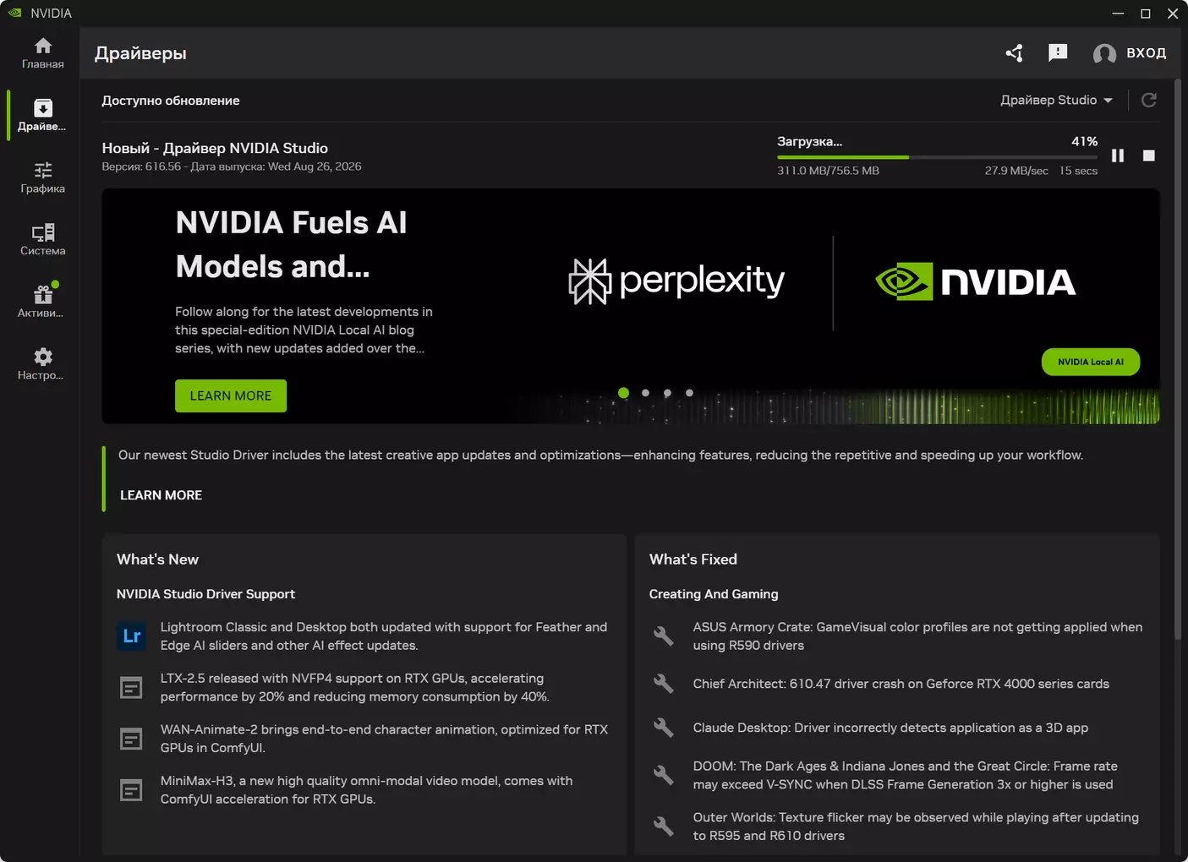Screen dimensions: 1188x862
Task: Click the WAN-Animate-2 entry text
Action: pyautogui.click(x=384, y=739)
